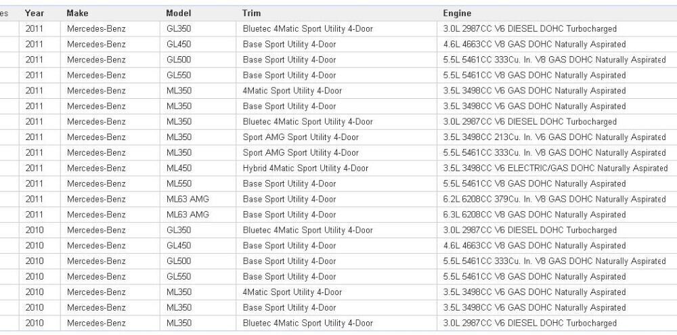The width and height of the screenshot is (677, 335).
Task: Select the ML550 model cell
Action: (x=179, y=184)
